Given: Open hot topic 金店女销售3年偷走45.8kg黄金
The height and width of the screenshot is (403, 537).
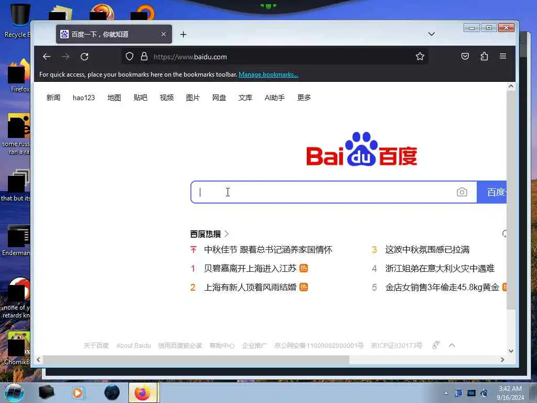Looking at the screenshot, I should [442, 287].
